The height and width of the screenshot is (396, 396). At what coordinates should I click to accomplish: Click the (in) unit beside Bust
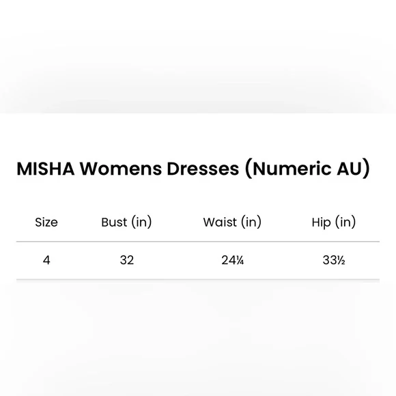pyautogui.click(x=141, y=223)
